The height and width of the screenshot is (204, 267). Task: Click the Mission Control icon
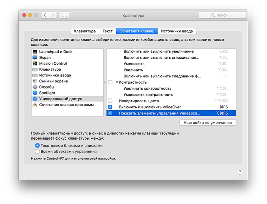(35, 63)
